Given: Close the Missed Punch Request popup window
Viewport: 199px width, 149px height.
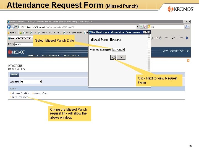Looking at the screenshot, I should tap(149, 32).
